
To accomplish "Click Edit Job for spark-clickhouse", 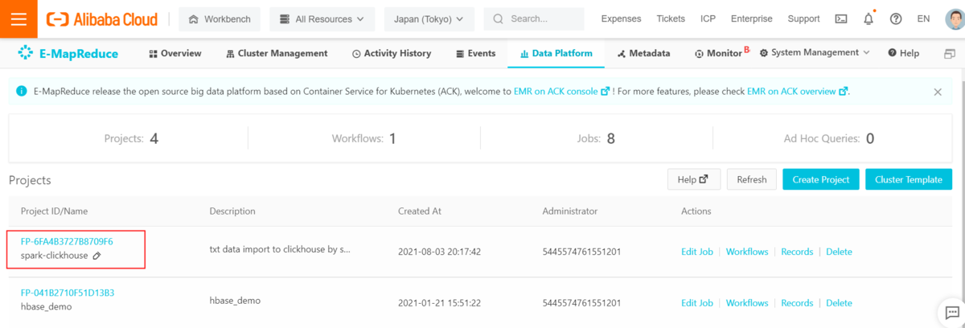I will pos(697,252).
